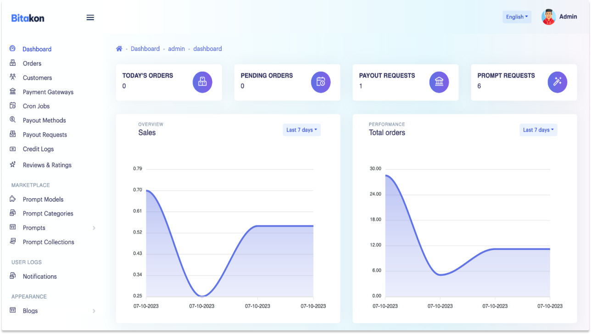
Task: Click the Bitakon logo
Action: click(x=28, y=18)
